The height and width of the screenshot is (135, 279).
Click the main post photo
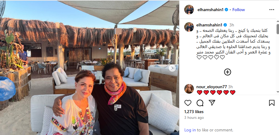[x=90, y=68]
